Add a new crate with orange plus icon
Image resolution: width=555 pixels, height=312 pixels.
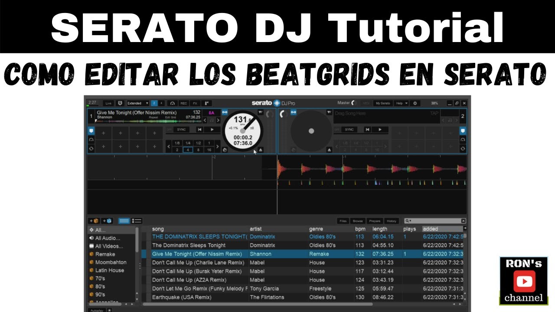94,221
